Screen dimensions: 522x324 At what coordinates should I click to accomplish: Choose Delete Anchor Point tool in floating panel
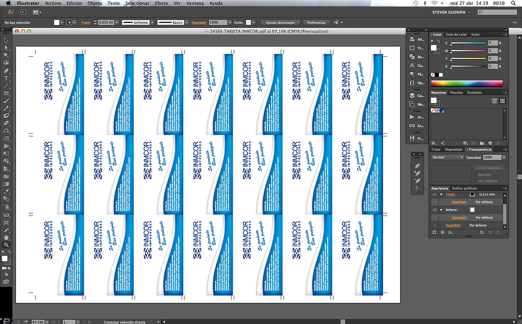click(x=417, y=181)
